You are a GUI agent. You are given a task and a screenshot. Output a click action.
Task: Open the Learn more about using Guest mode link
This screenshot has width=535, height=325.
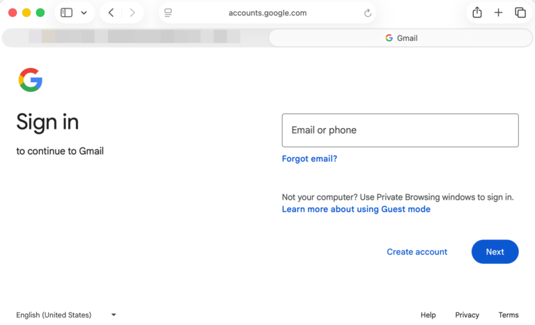click(x=356, y=209)
